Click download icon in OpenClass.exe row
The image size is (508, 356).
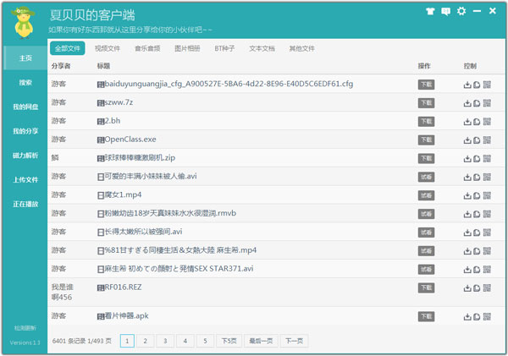tap(467, 140)
